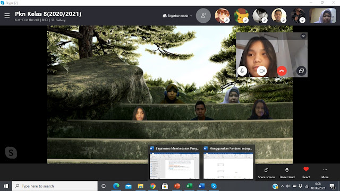Click the add participants button
This screenshot has height=191, width=340.
[203, 15]
